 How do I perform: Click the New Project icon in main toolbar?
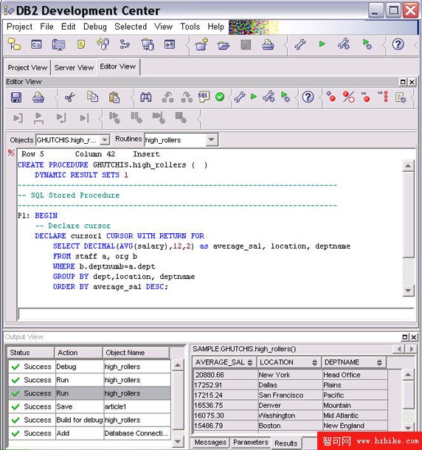coord(202,45)
